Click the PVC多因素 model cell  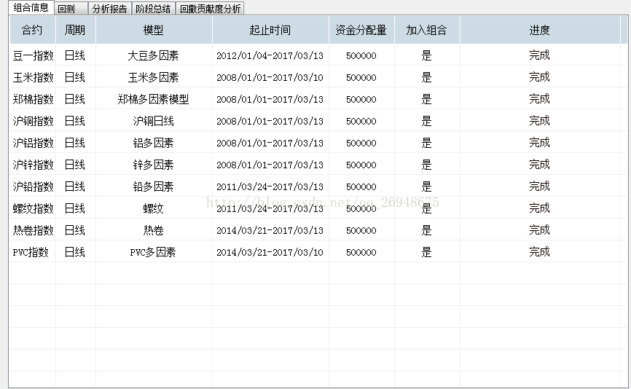pos(153,252)
